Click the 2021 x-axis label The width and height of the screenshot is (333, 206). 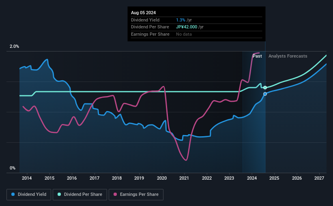point(184,178)
